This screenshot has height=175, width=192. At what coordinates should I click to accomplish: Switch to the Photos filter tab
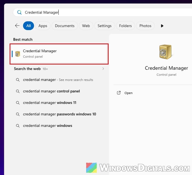(x=145, y=26)
